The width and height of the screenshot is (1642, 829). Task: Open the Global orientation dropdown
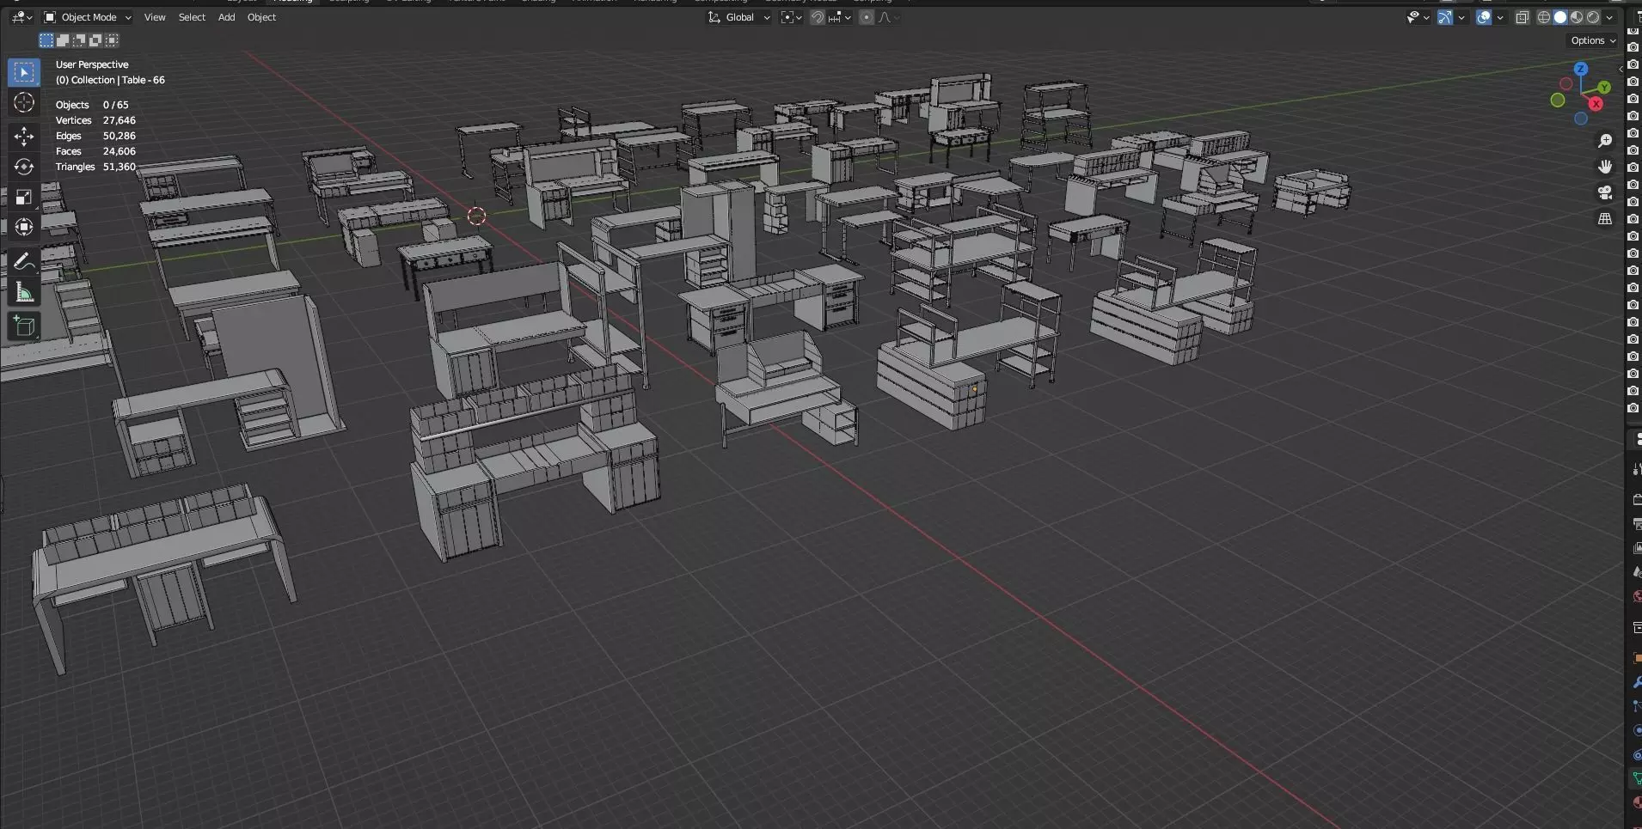tap(738, 17)
